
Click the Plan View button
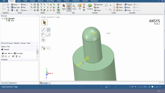coord(15,7)
